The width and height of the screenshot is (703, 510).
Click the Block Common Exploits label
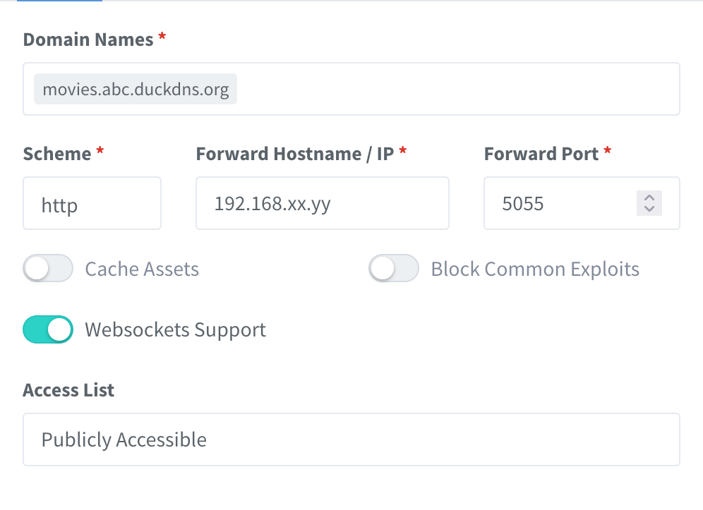tap(535, 269)
